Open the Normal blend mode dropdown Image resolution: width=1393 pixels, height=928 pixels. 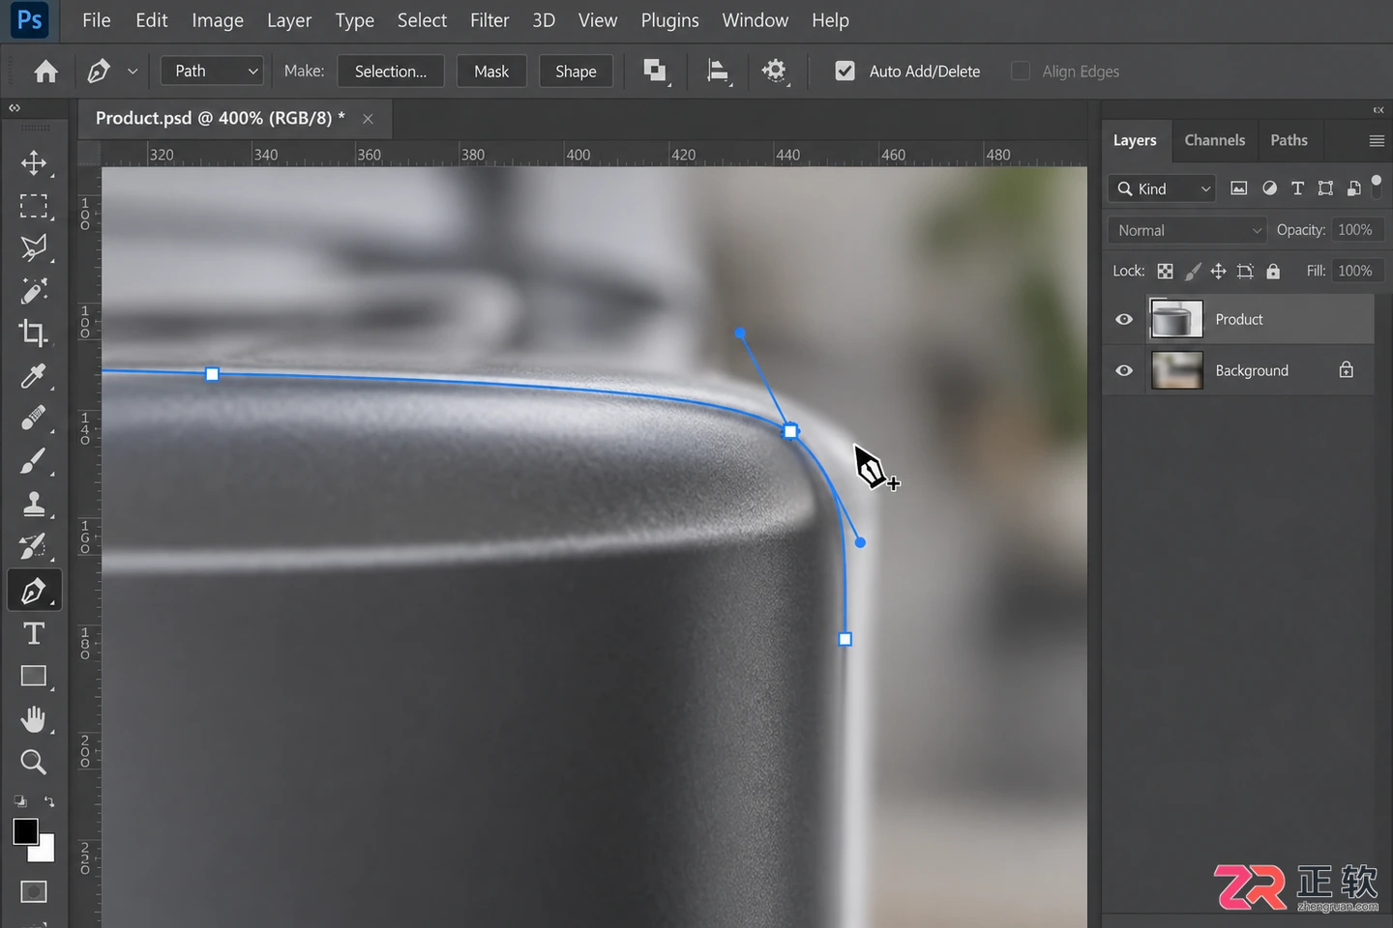[x=1188, y=230]
